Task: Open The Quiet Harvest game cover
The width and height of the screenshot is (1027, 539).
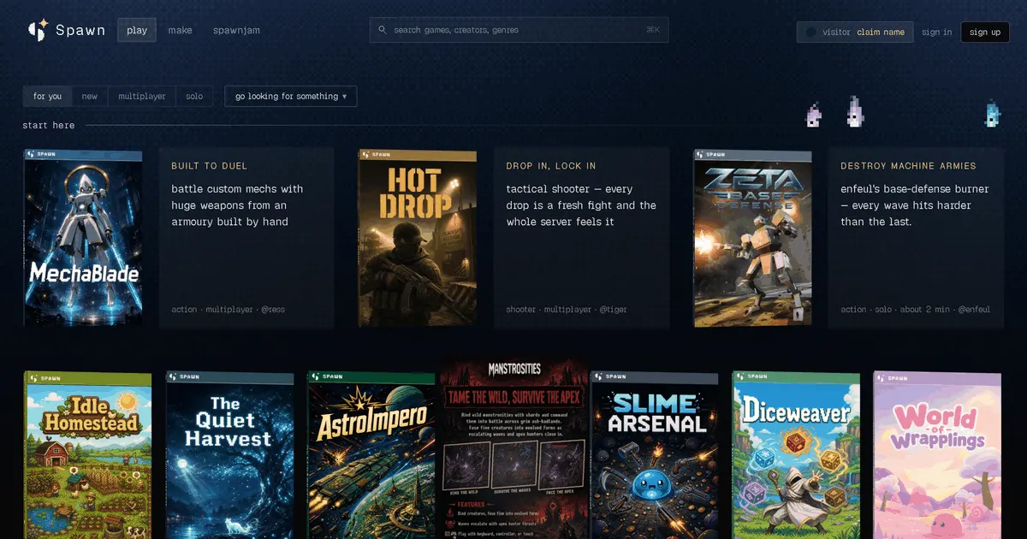Action: pos(229,455)
